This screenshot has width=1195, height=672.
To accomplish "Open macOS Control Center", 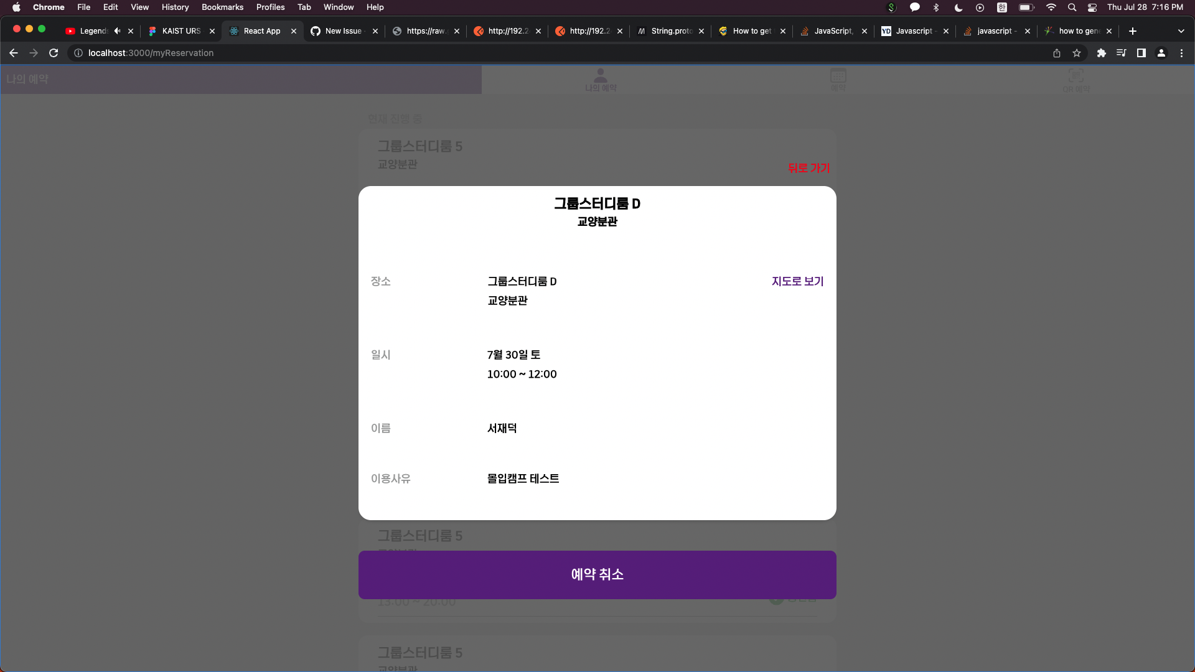I will click(x=1092, y=7).
